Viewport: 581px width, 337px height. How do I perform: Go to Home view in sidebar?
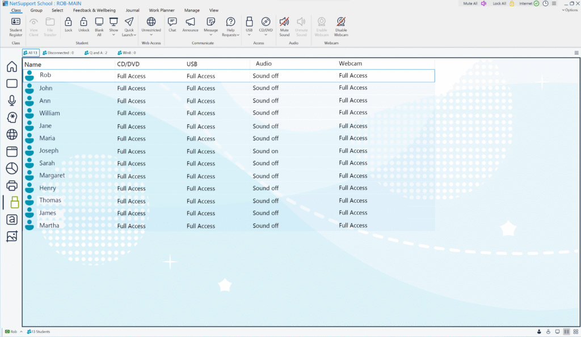coord(12,67)
